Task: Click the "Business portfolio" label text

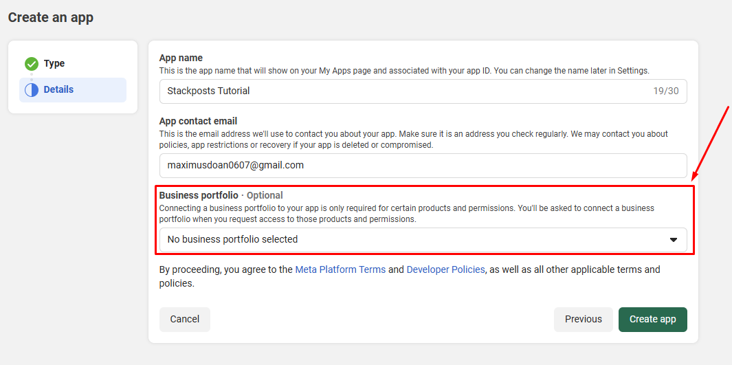Action: [198, 195]
